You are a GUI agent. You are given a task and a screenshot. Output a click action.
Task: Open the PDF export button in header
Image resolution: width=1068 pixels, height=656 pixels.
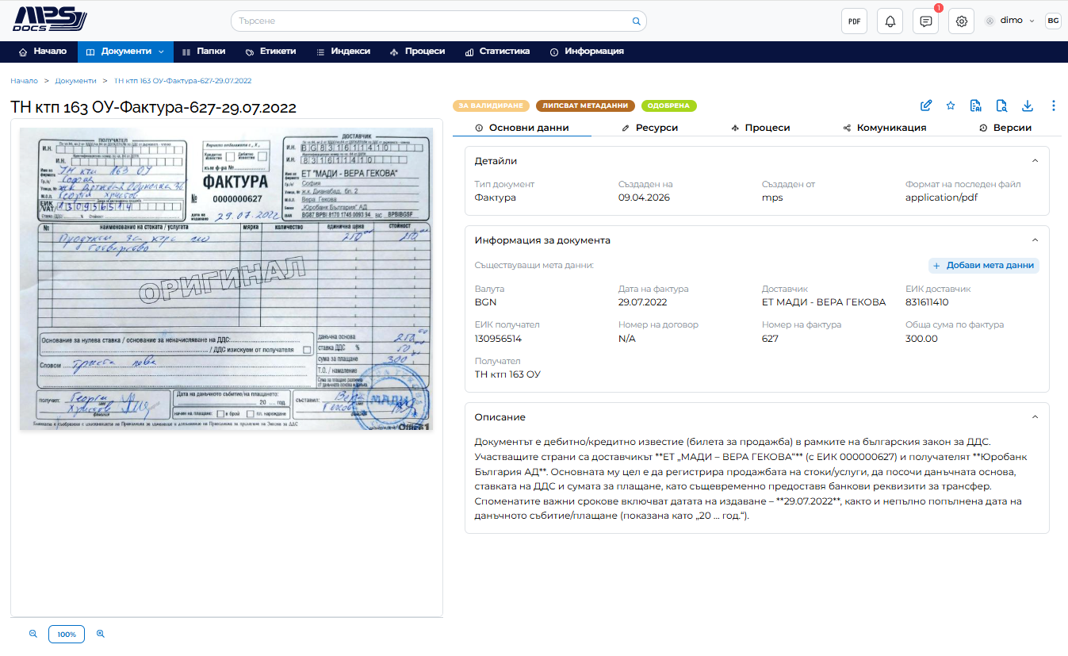(x=854, y=21)
